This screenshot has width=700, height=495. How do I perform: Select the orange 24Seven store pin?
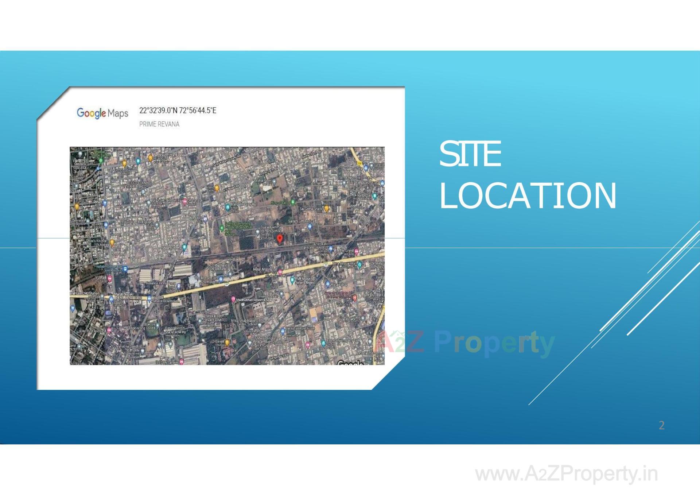pyautogui.click(x=227, y=342)
